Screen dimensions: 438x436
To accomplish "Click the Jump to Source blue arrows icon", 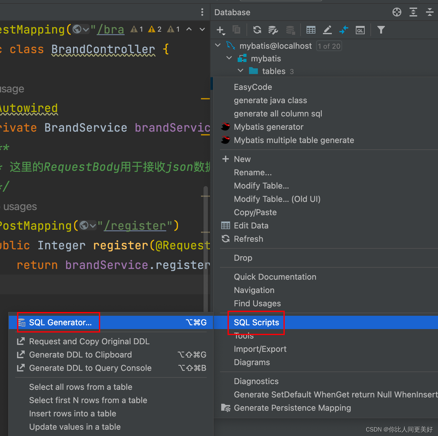I will click(344, 30).
